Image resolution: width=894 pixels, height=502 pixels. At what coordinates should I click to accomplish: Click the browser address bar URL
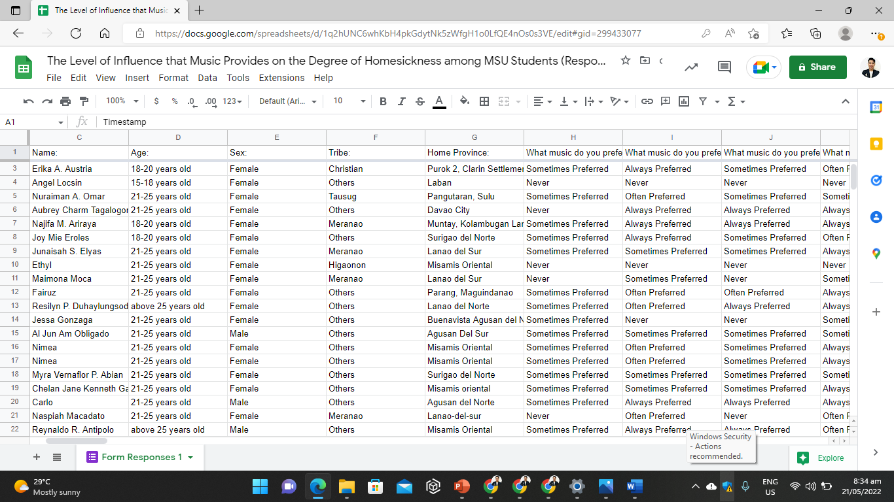[x=398, y=33]
